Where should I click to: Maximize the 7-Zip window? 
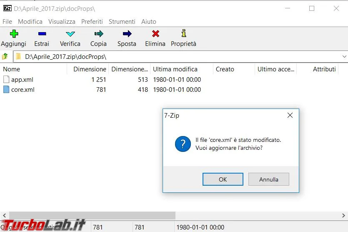pos(312,8)
